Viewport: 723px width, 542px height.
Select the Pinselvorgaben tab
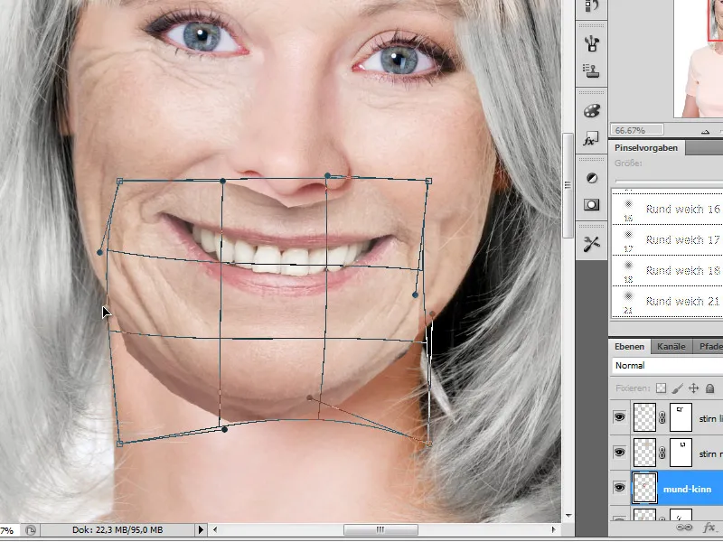coord(646,148)
